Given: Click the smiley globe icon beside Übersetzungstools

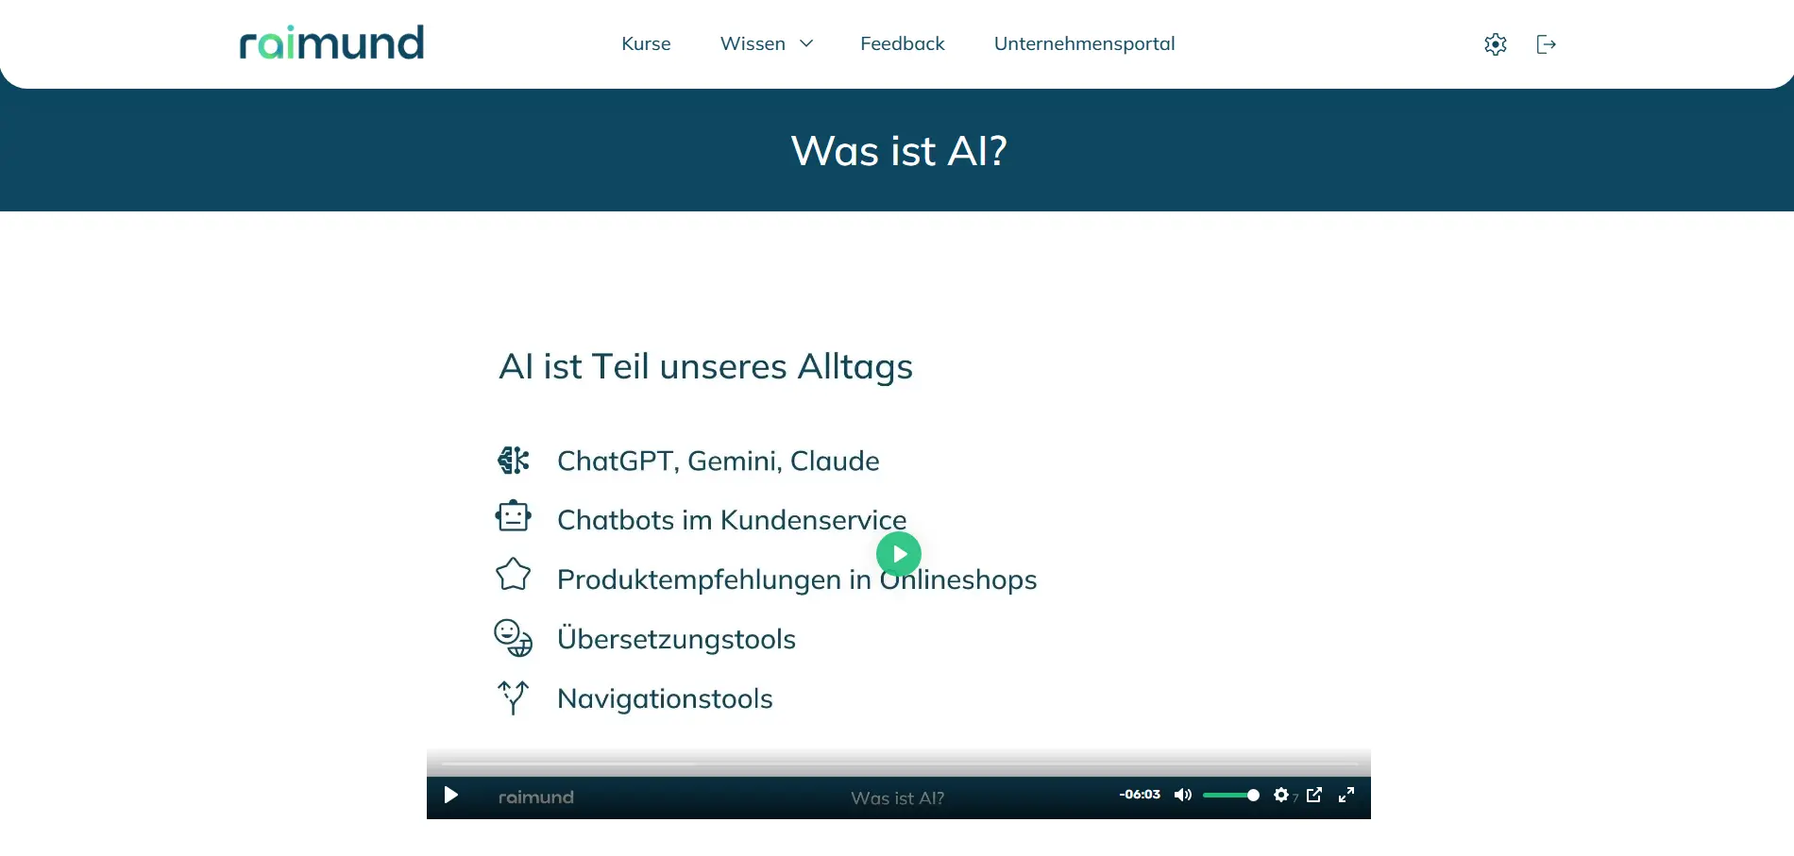Looking at the screenshot, I should click(x=513, y=638).
